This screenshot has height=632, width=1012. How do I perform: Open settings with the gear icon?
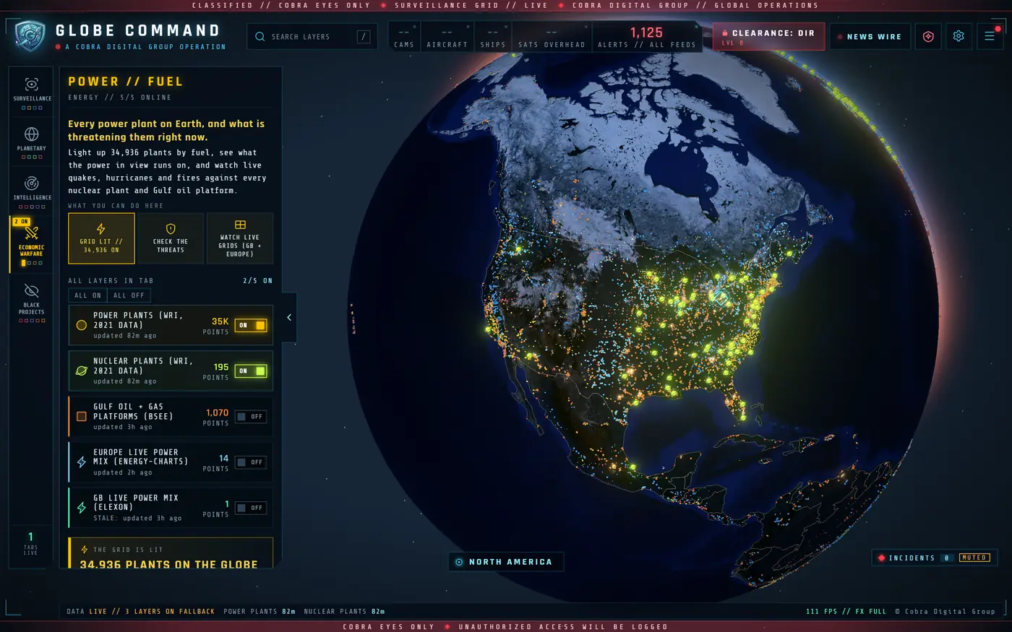pyautogui.click(x=959, y=36)
